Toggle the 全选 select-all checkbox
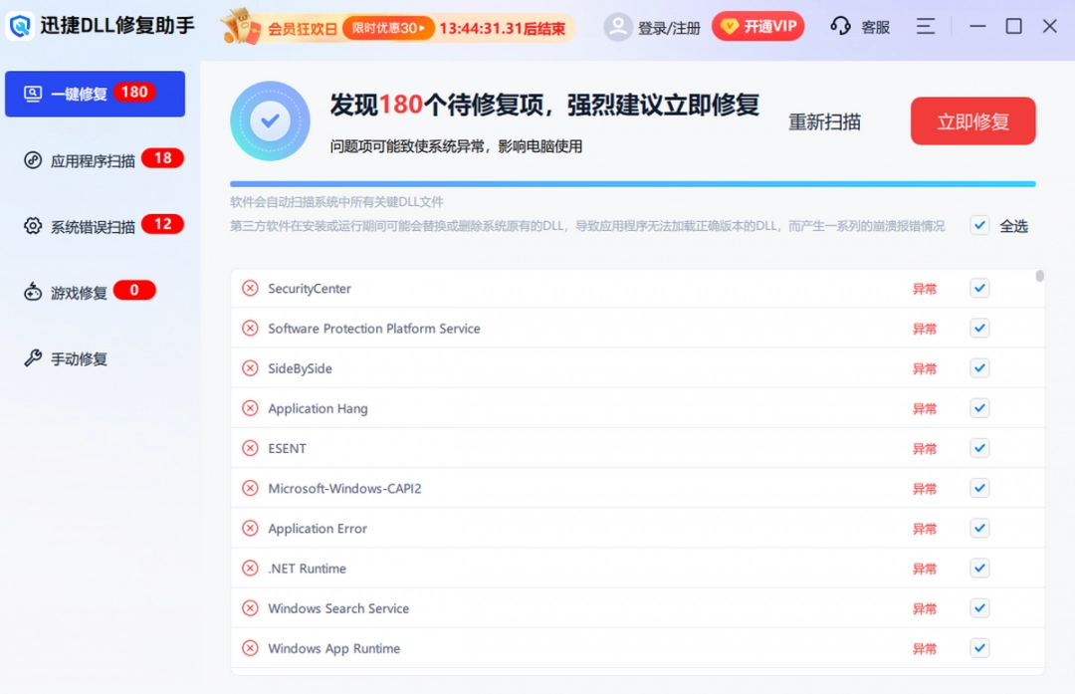 click(979, 226)
